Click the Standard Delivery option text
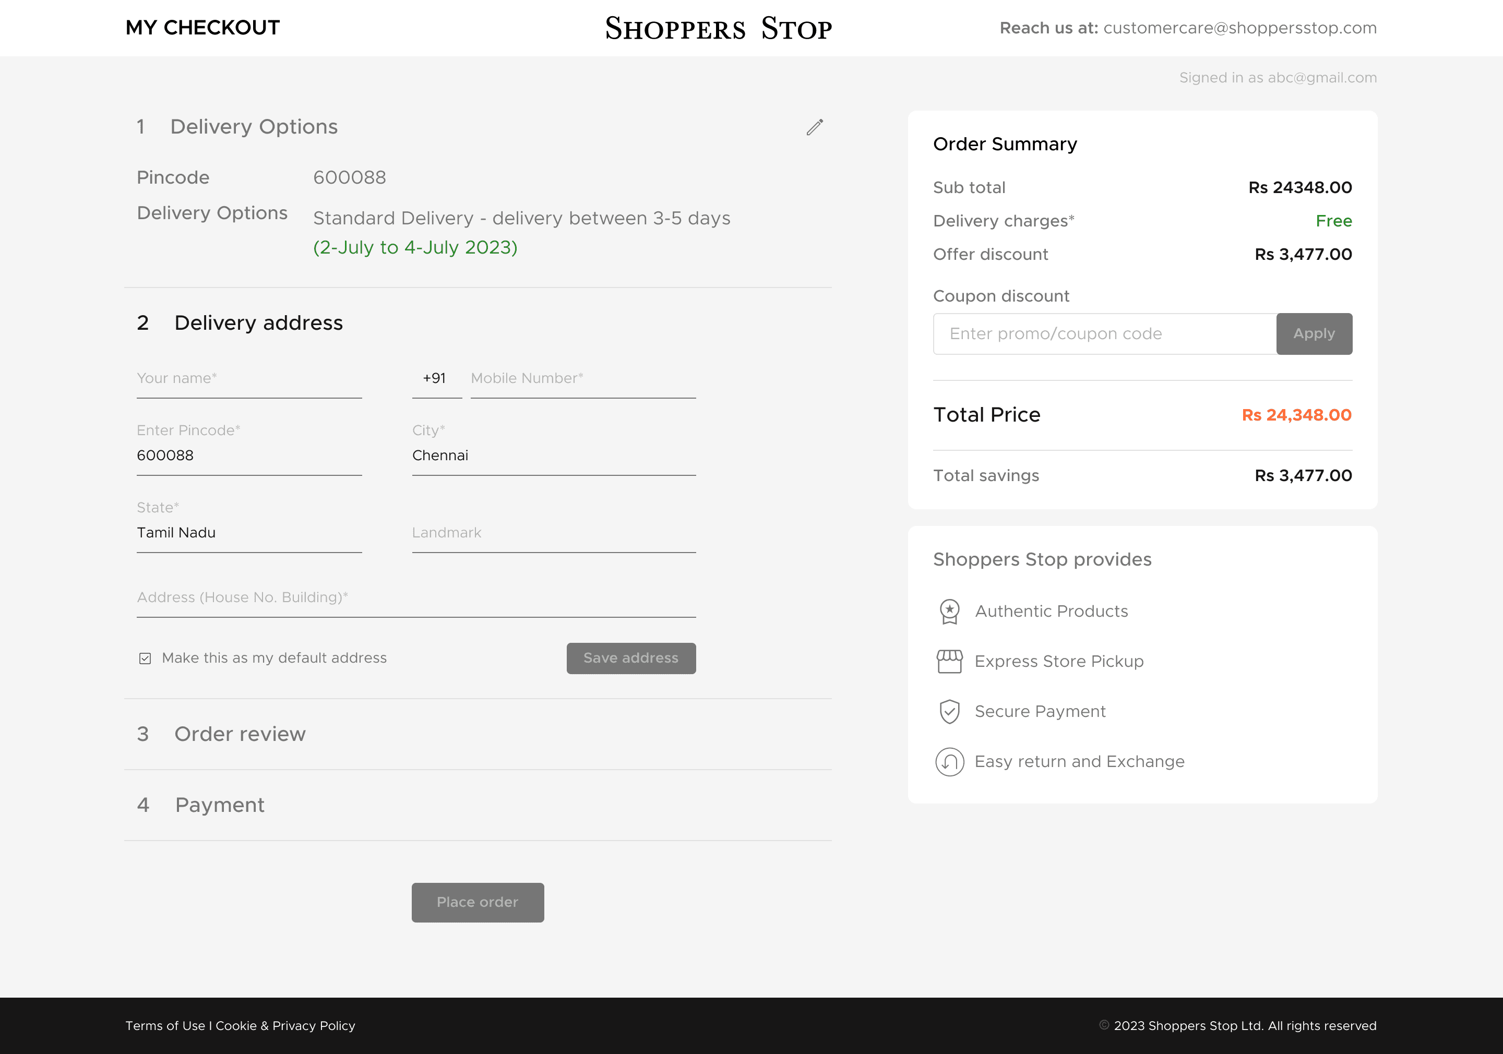The width and height of the screenshot is (1503, 1054). click(x=522, y=219)
